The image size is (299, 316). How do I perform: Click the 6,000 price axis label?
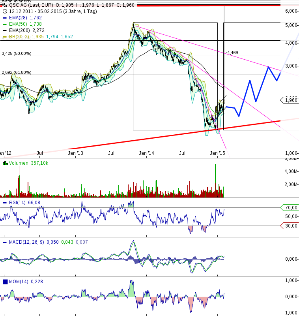click(291, 11)
